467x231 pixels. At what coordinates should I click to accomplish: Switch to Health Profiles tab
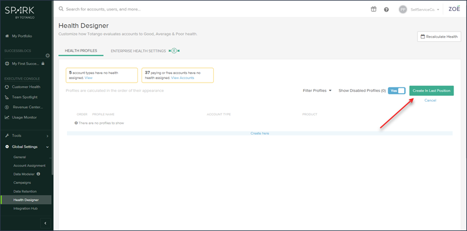click(81, 51)
